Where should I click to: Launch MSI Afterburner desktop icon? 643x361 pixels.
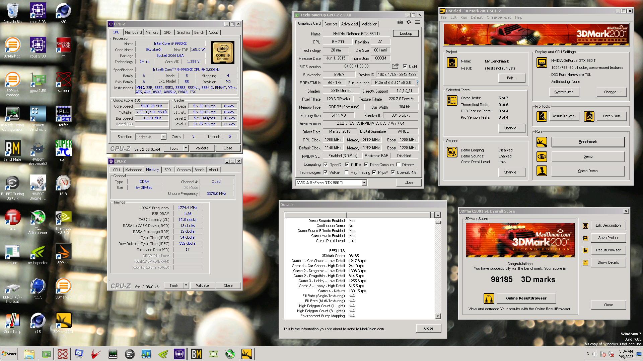[x=38, y=222]
